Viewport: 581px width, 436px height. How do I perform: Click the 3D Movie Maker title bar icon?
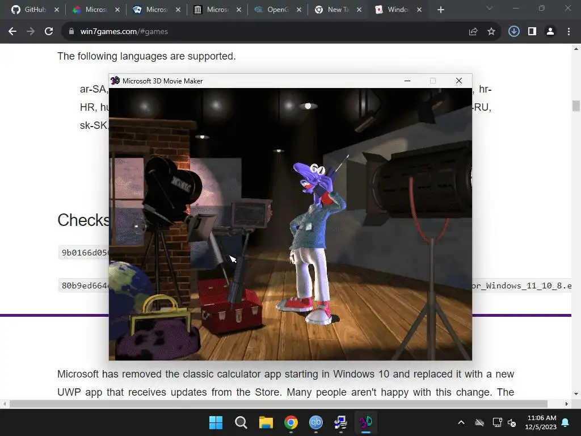[x=115, y=81]
